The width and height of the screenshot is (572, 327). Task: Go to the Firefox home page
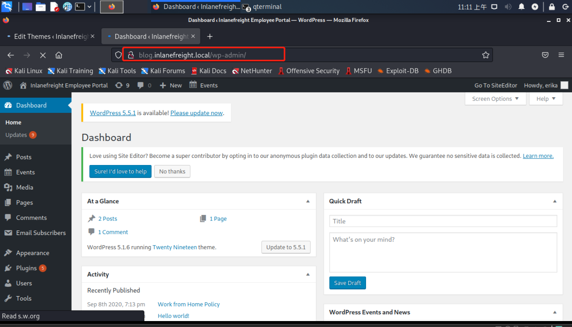coord(59,55)
